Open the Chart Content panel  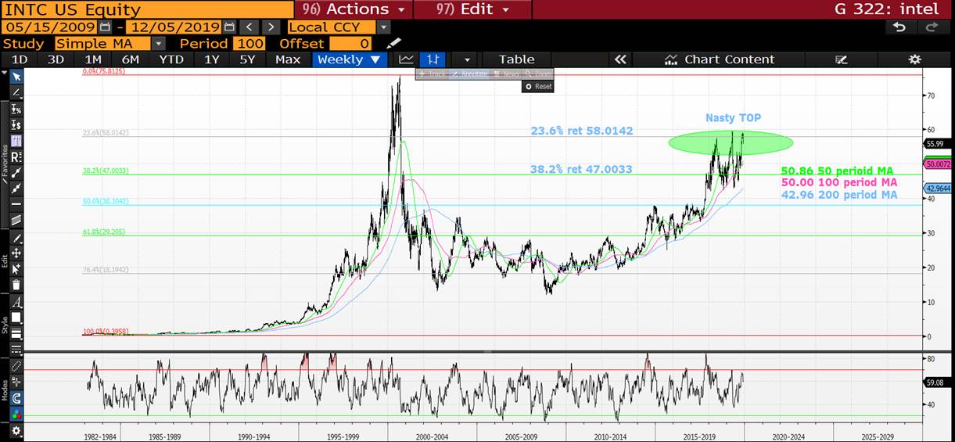click(720, 59)
